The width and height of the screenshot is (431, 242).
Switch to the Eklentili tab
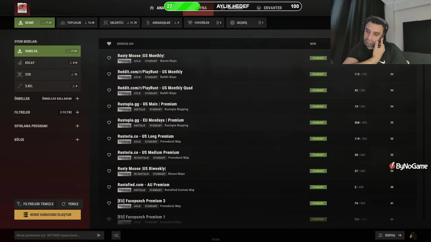[120, 23]
